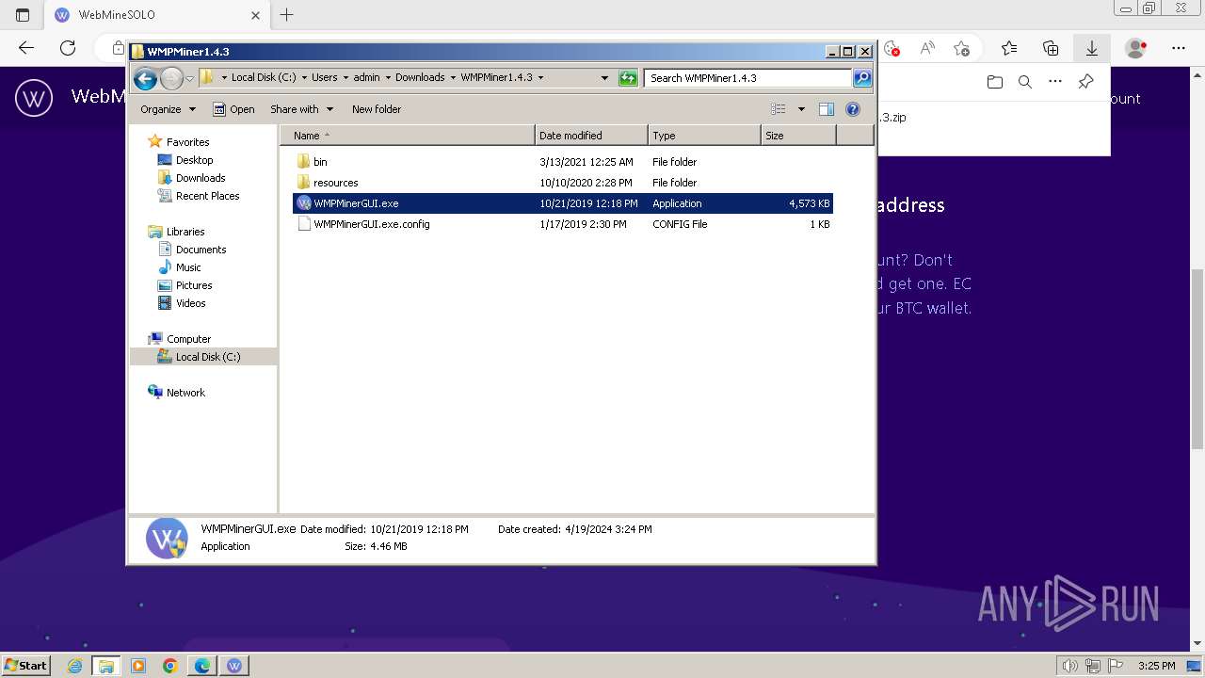Open Edge from taskbar
The image size is (1205, 678).
[x=202, y=666]
